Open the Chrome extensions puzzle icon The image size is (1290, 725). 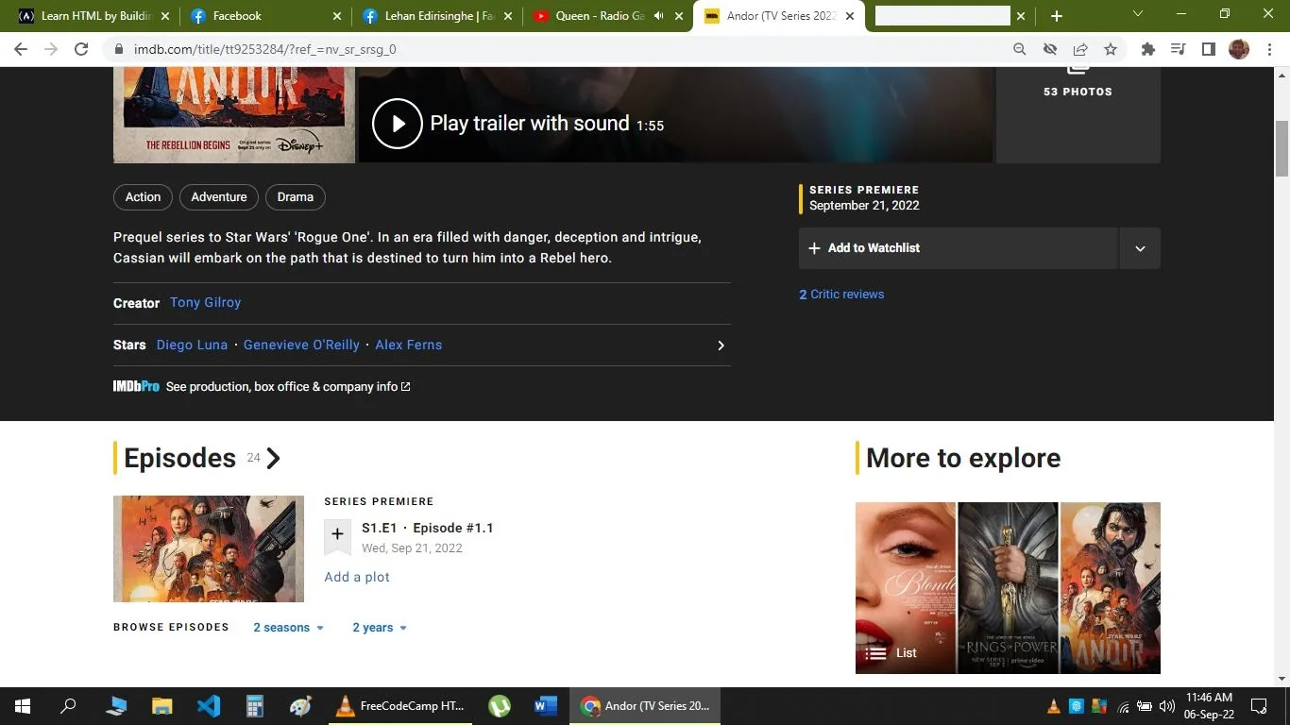tap(1147, 49)
